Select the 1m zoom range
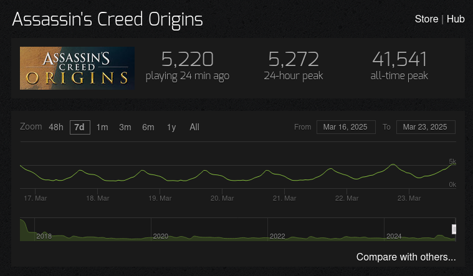The image size is (473, 276). pyautogui.click(x=102, y=127)
